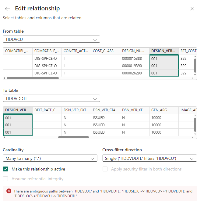This screenshot has width=197, height=201.
Task: Select DFLT_RATE_C column header
Action: click(x=47, y=110)
